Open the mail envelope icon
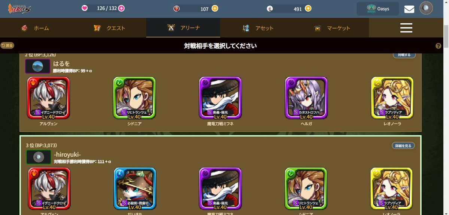This screenshot has height=215, width=449. tap(409, 9)
